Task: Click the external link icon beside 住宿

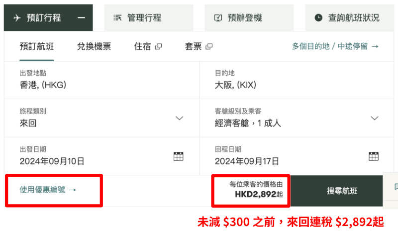Action: 158,46
